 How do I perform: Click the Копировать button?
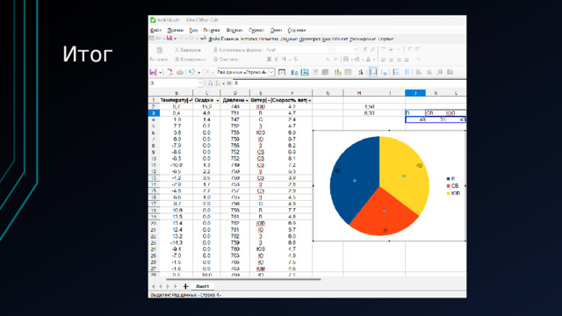coord(191,59)
